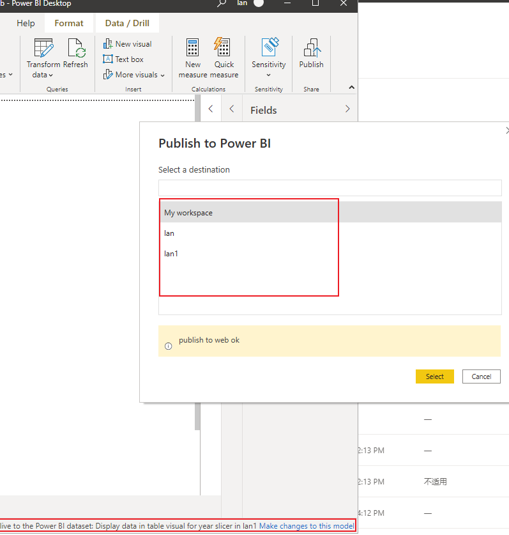
Task: Click the Fields pane header
Action: coord(264,110)
